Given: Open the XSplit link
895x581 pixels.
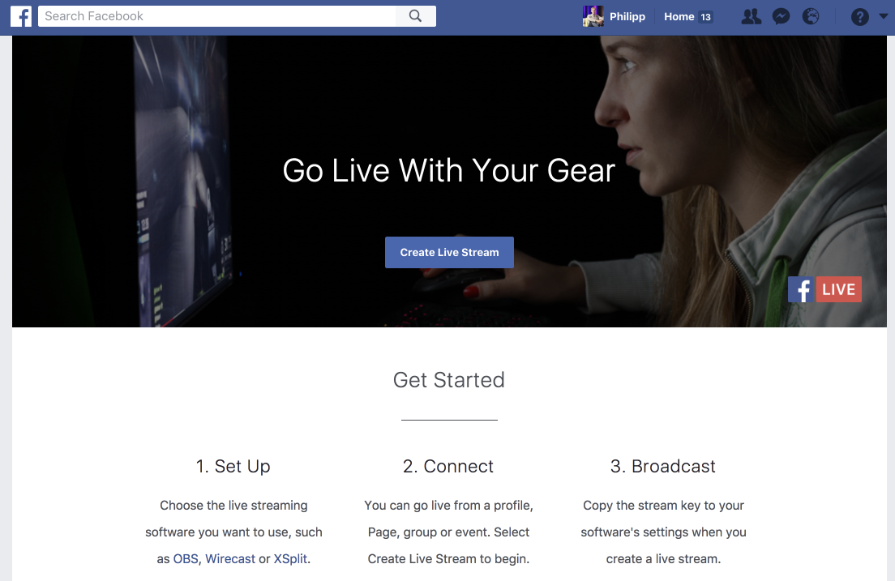Looking at the screenshot, I should pyautogui.click(x=290, y=559).
